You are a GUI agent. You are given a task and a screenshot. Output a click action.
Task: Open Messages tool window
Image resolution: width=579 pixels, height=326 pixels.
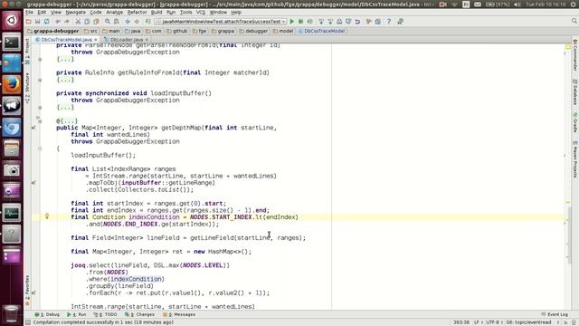point(179,314)
